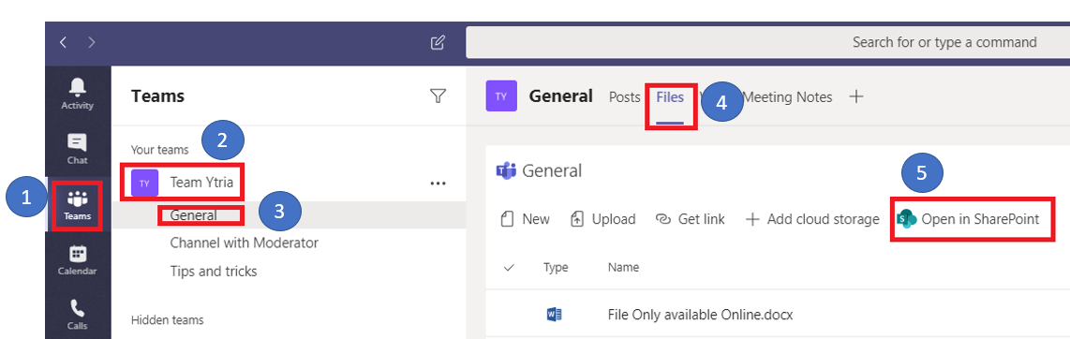Image resolution: width=1070 pixels, height=339 pixels.
Task: Toggle the select-all checkmark in file header
Action: (508, 268)
